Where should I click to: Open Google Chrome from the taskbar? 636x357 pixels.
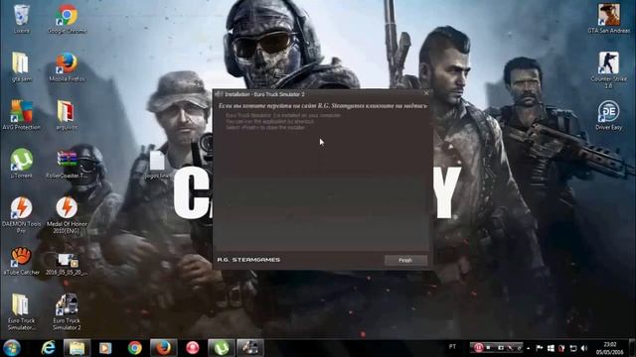point(135,348)
